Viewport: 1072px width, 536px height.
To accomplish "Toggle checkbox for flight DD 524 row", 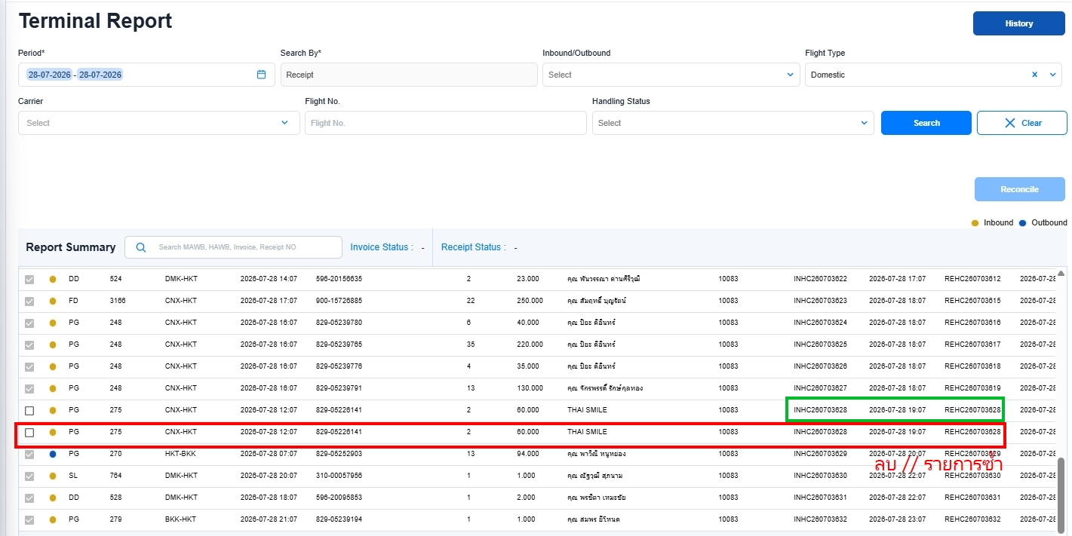I will pos(29,280).
